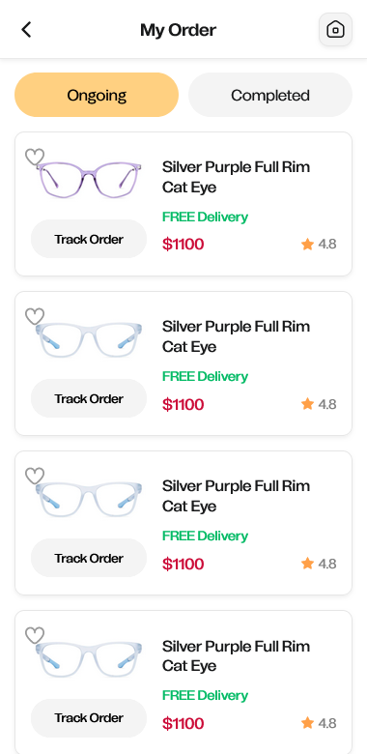
Task: Click the star rating on first order
Action: (x=319, y=245)
